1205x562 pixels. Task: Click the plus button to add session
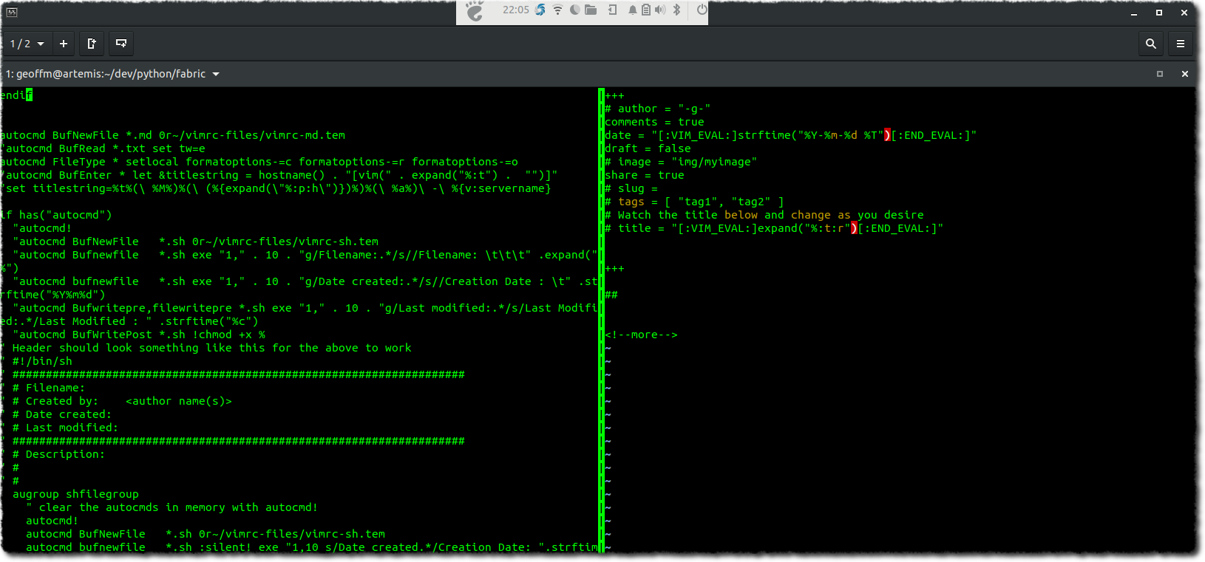click(x=64, y=44)
